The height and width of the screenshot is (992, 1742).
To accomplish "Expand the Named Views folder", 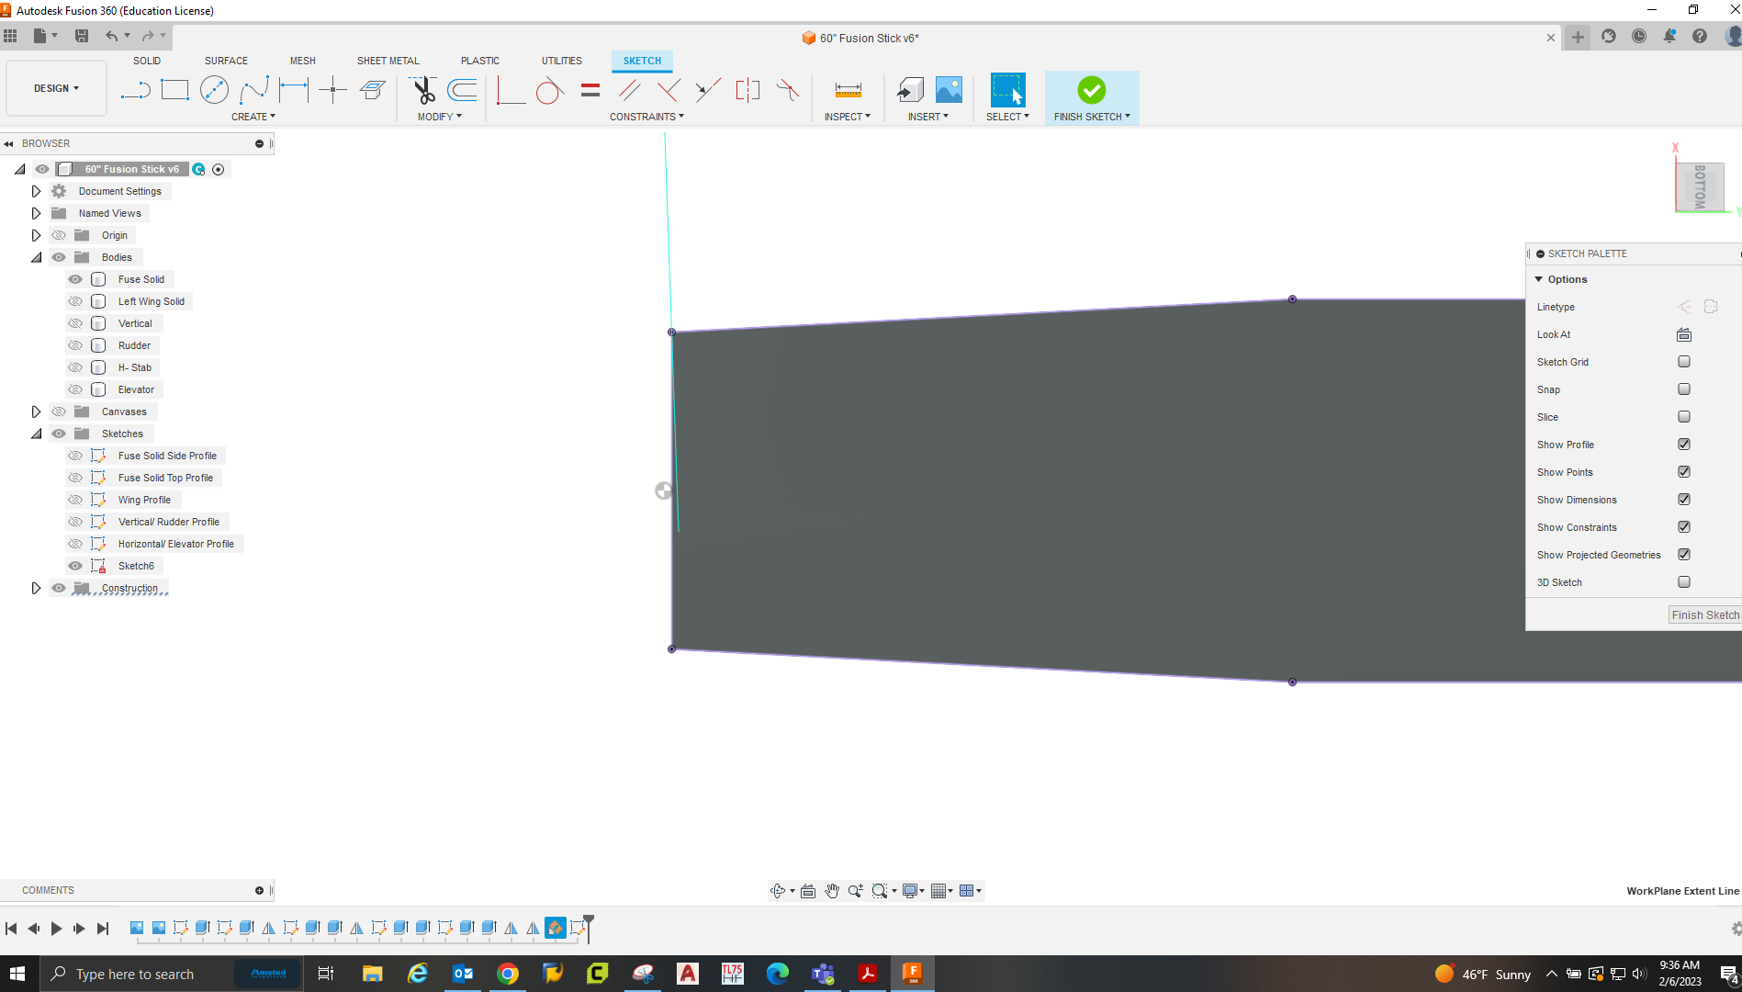I will pyautogui.click(x=36, y=213).
